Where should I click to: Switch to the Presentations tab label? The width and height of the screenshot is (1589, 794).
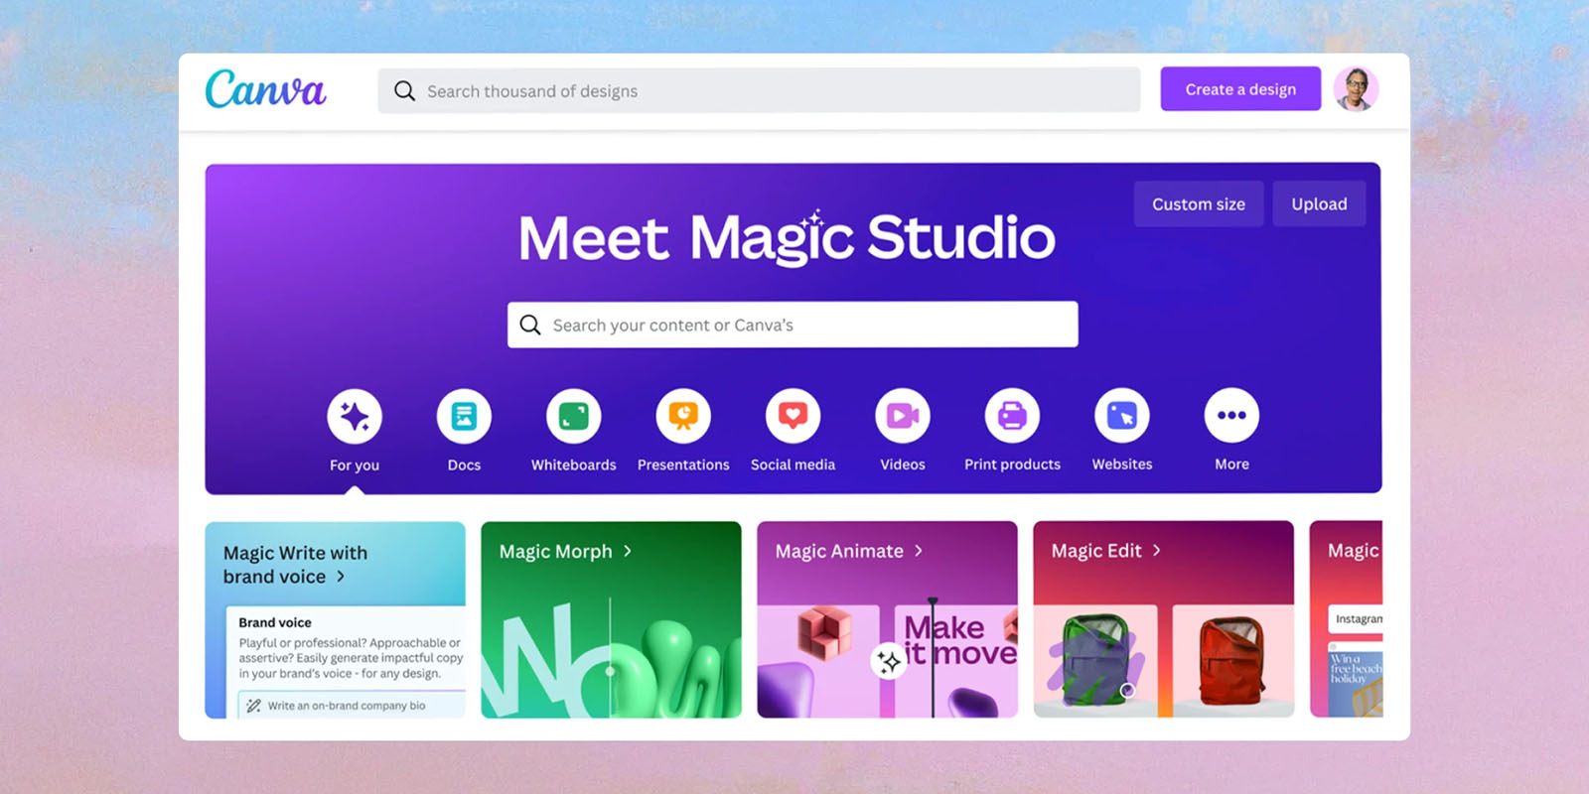(x=683, y=464)
